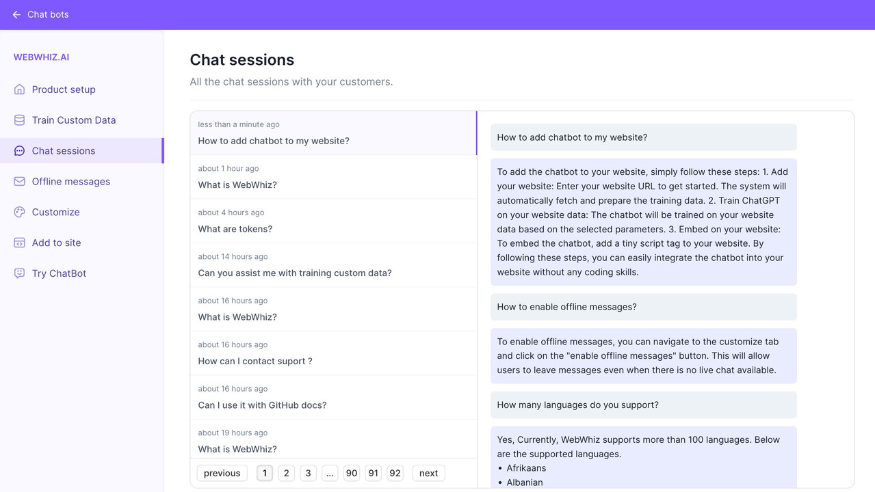
Task: Click the envelope icon for Offline messages
Action: tap(19, 182)
